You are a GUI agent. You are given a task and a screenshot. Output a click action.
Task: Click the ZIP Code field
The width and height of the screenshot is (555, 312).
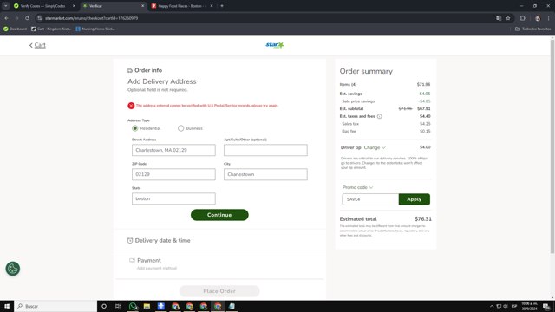pyautogui.click(x=173, y=174)
